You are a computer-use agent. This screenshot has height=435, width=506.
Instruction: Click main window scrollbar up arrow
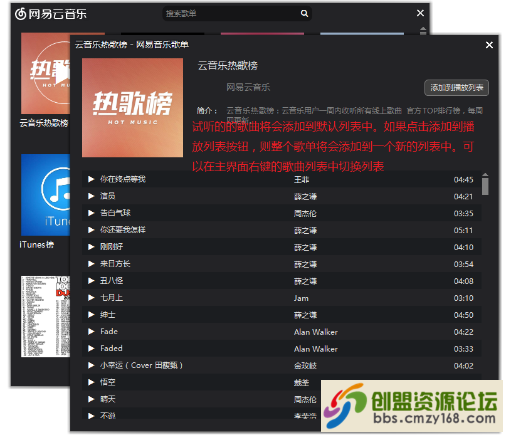(x=423, y=29)
